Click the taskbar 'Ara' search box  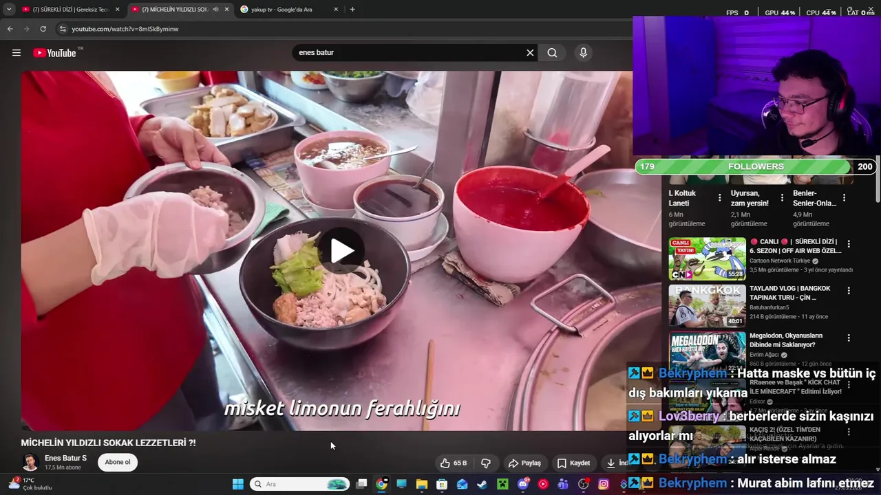[x=300, y=484]
